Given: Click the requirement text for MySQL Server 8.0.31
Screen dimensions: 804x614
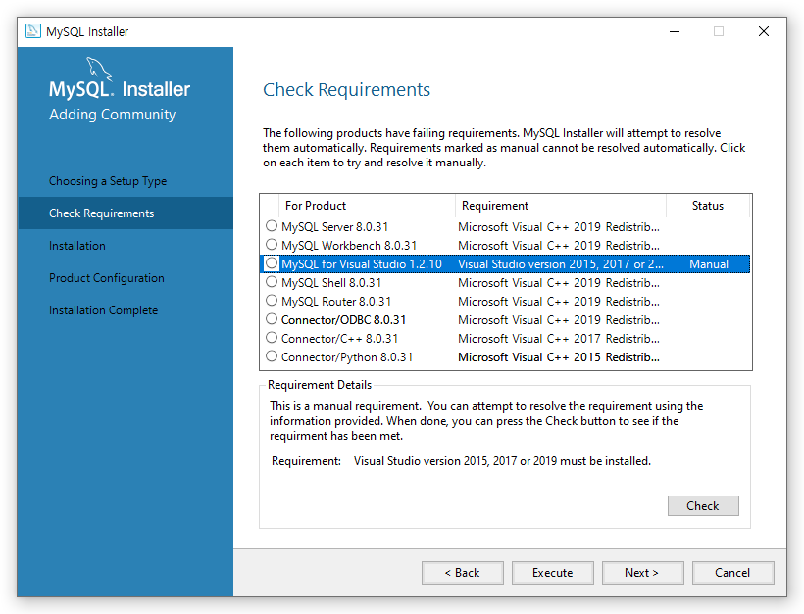Looking at the screenshot, I should point(559,227).
